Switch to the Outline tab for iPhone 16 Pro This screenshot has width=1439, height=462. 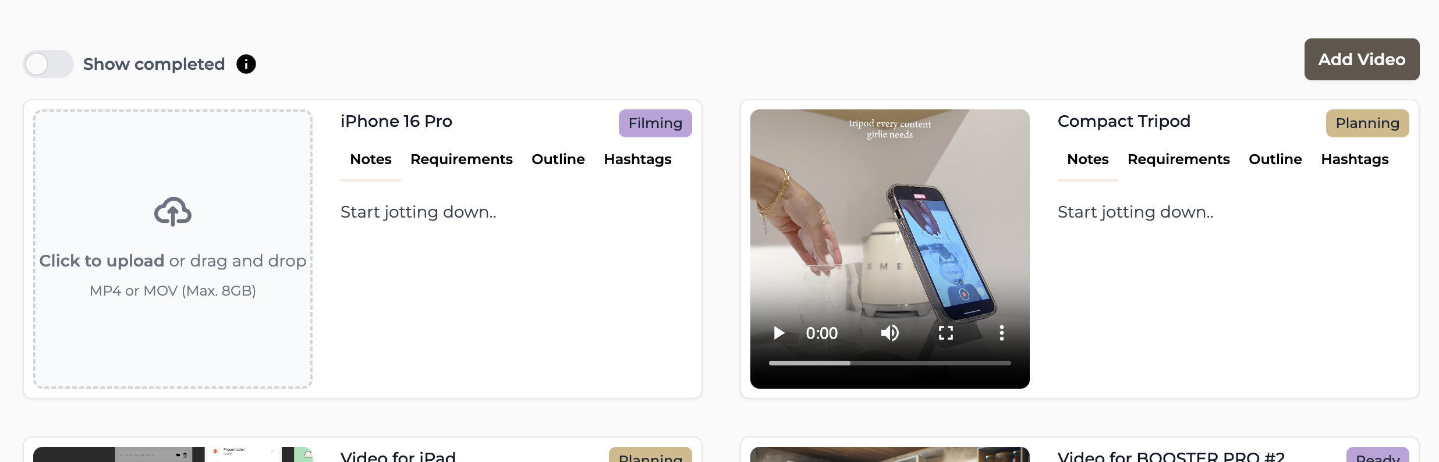(558, 159)
